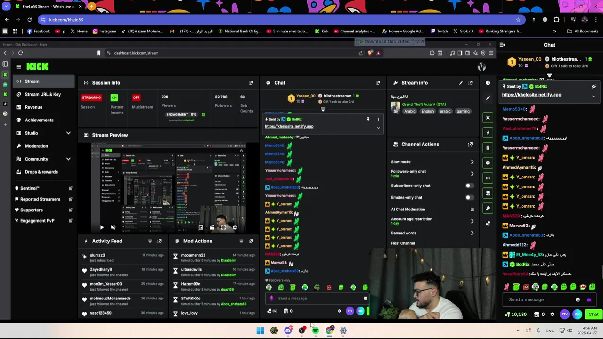Expand pinned message in right-side chat
The height and width of the screenshot is (339, 603).
(x=594, y=97)
